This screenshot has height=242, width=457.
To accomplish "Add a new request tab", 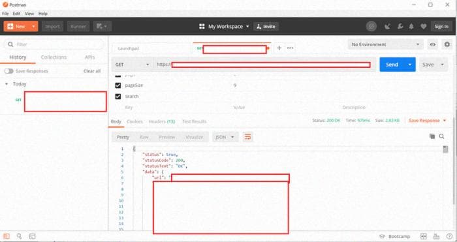I will coord(279,48).
